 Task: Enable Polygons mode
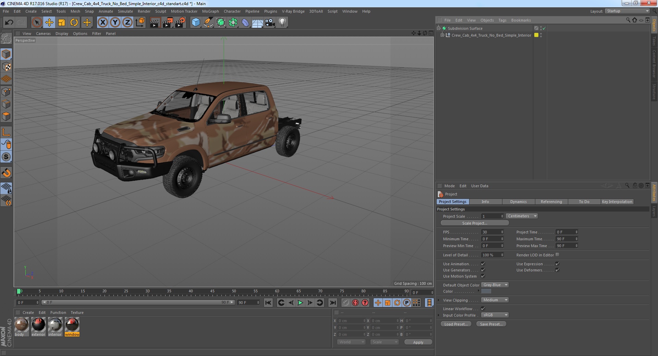[x=6, y=116]
